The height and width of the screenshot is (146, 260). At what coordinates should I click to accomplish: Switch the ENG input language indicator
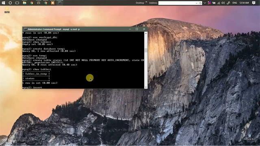pyautogui.click(x=235, y=3)
